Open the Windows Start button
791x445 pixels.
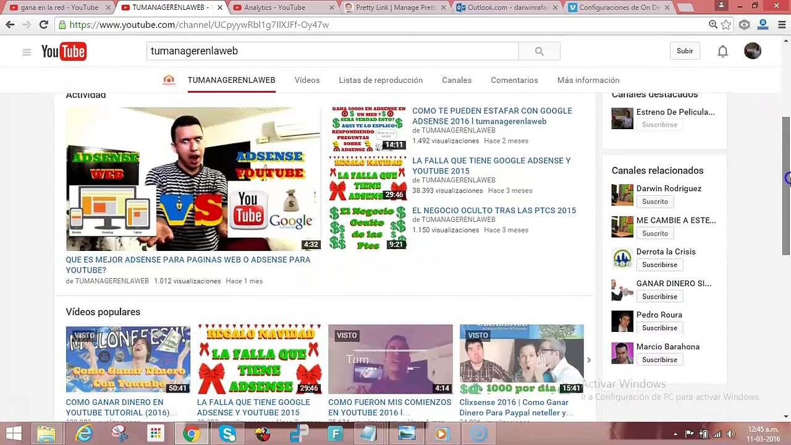pyautogui.click(x=14, y=434)
